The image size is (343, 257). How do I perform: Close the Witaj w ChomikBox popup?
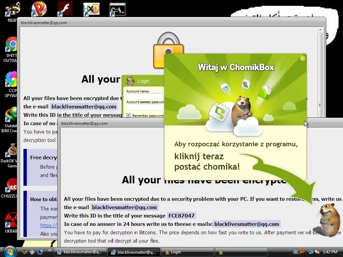point(302,58)
